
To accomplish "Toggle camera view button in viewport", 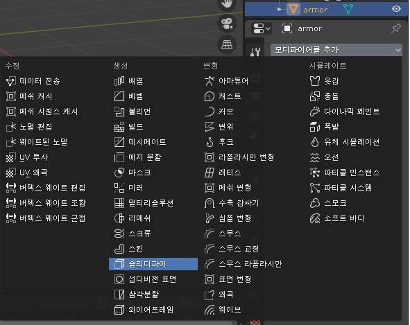I will 227,24.
